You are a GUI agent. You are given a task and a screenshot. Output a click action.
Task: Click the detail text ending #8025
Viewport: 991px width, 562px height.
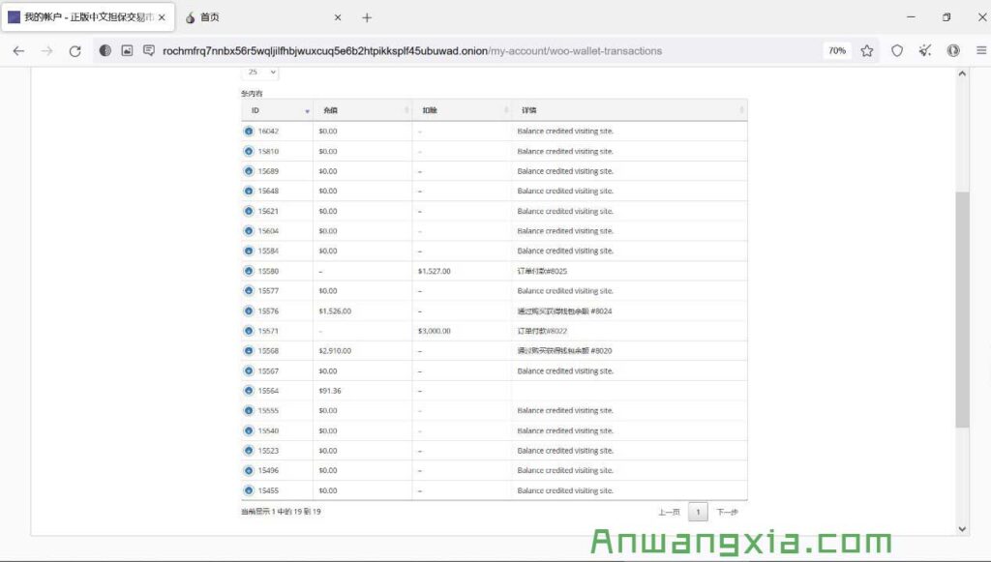pyautogui.click(x=542, y=271)
